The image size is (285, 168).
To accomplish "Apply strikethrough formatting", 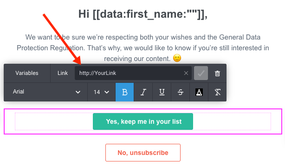I will 180,92.
